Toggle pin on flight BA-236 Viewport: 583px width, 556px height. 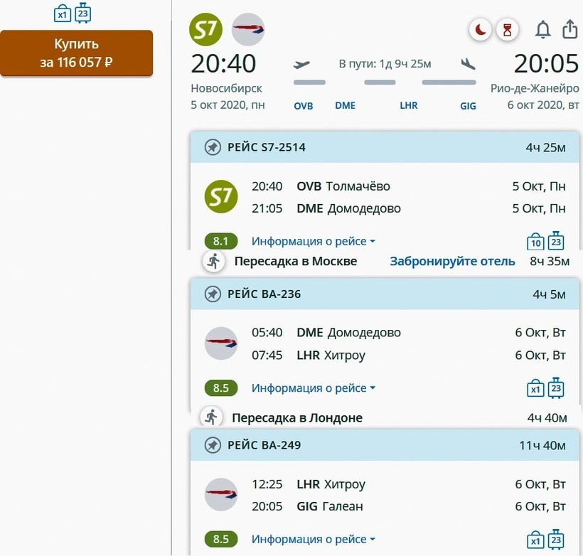coord(213,294)
